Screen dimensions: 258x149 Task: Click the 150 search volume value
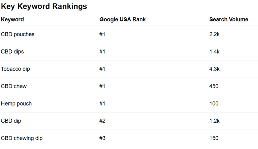click(x=214, y=139)
